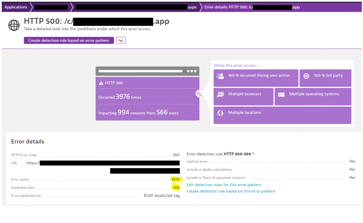Viewport: 363px width, 223px height.
Task: Toggle Include in Apdex calculations
Action: pos(352,169)
